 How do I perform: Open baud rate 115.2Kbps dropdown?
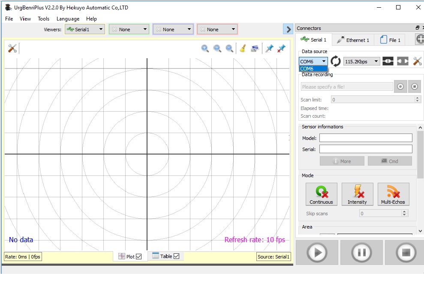pyautogui.click(x=361, y=62)
